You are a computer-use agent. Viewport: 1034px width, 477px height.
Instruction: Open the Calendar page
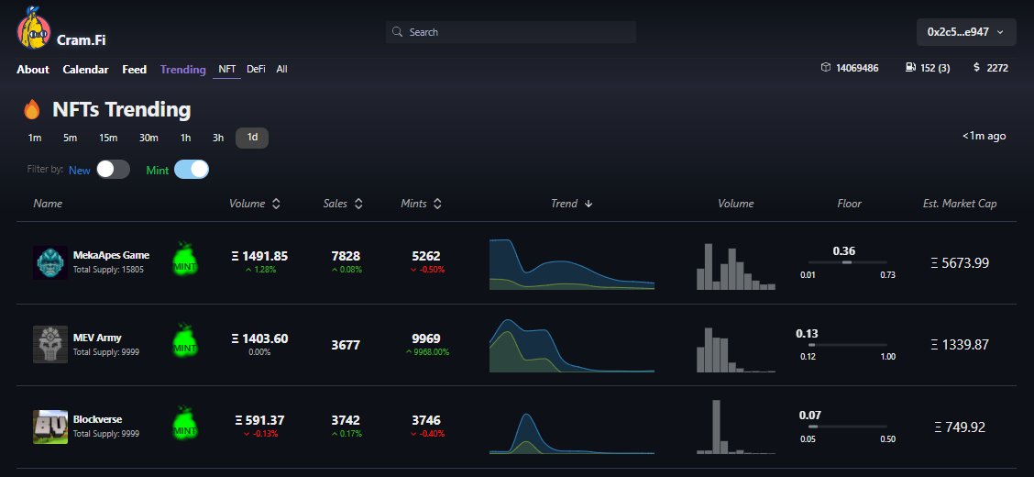pyautogui.click(x=86, y=70)
